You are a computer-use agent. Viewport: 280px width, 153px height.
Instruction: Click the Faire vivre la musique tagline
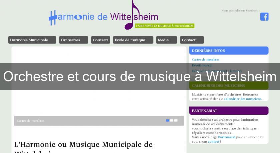(165, 26)
